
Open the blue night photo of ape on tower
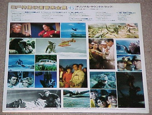click(x=46, y=79)
